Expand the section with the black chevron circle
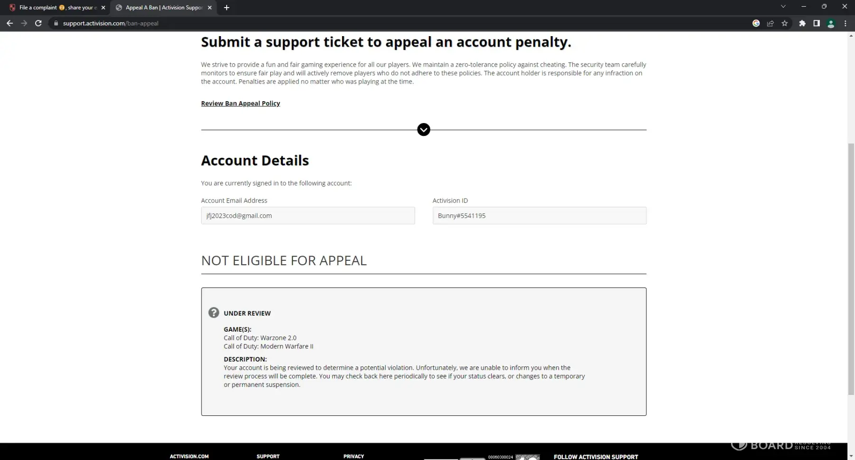 [424, 130]
